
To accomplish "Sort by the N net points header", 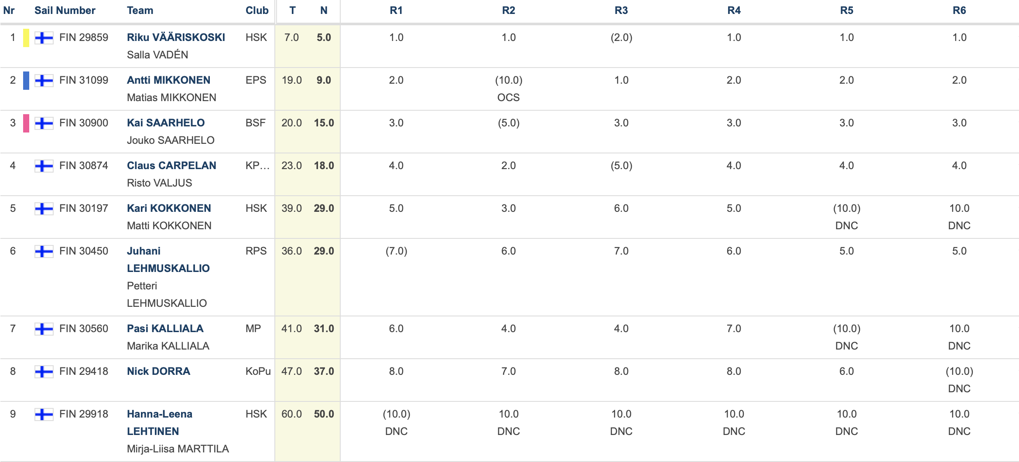I will point(324,10).
